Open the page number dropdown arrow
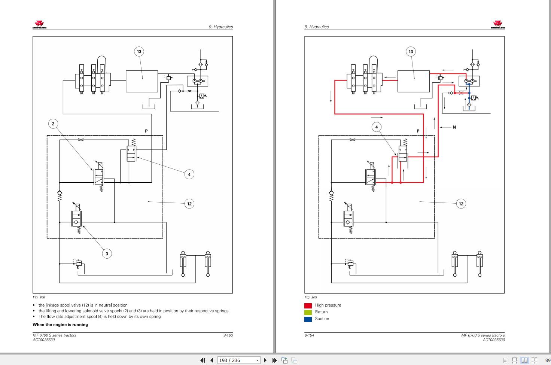 coord(258,361)
